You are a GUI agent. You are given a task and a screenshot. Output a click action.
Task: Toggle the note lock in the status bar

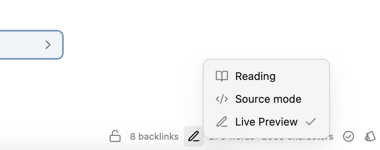(x=115, y=136)
